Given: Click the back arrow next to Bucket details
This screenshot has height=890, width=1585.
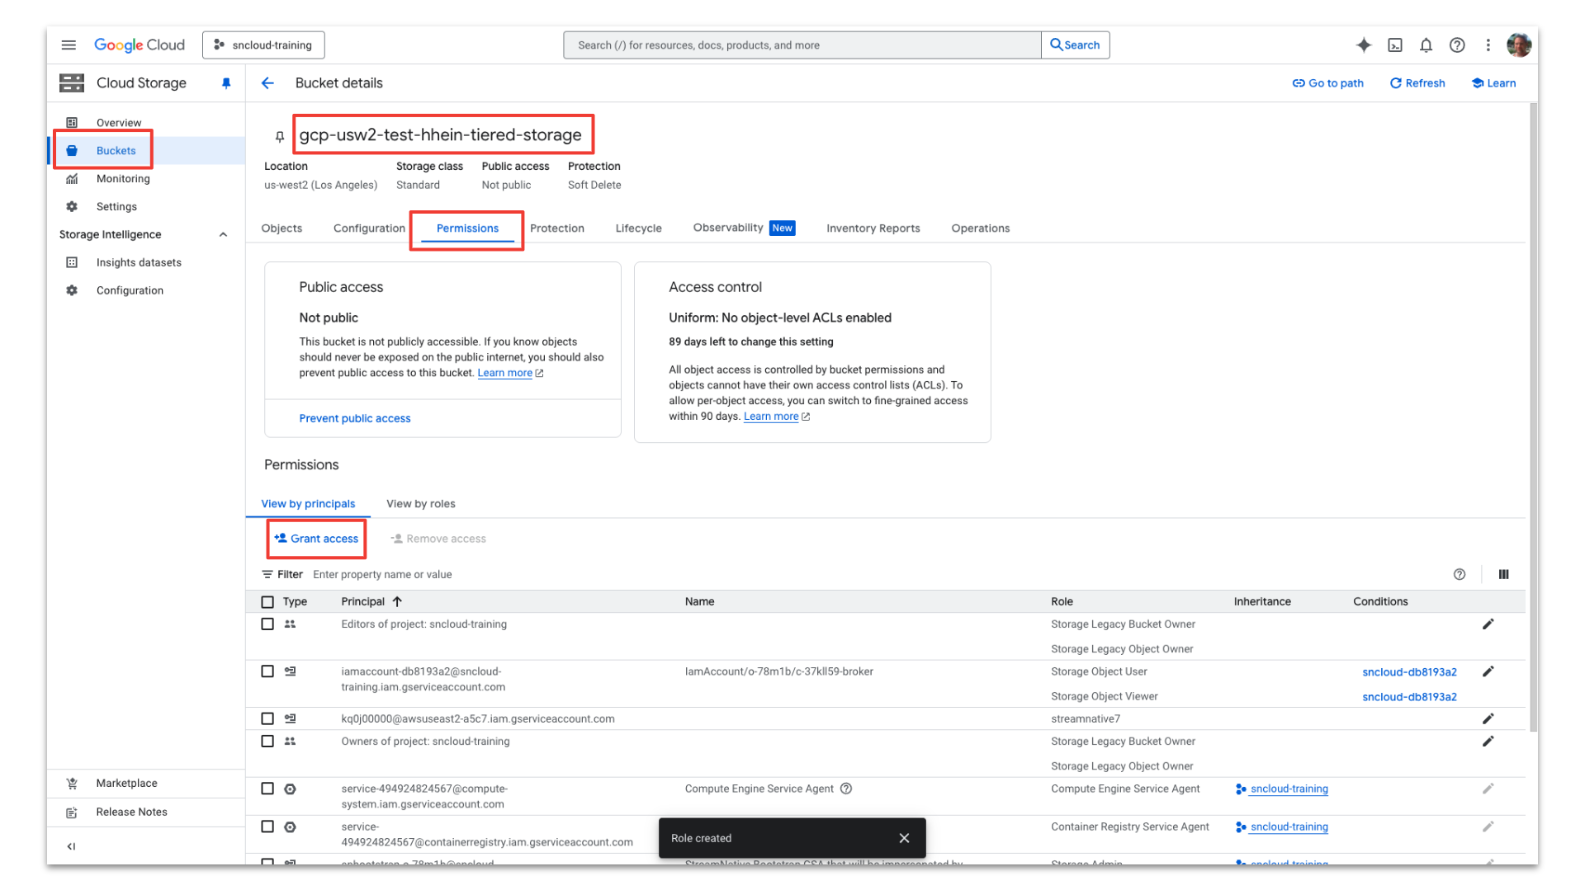Looking at the screenshot, I should 267,82.
